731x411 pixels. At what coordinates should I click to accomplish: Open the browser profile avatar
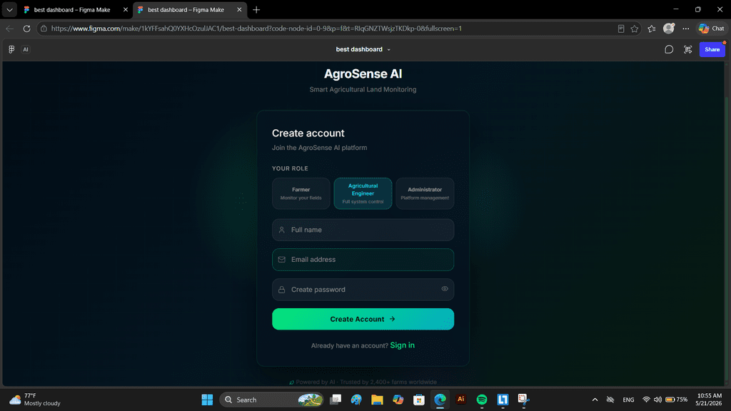click(x=669, y=29)
